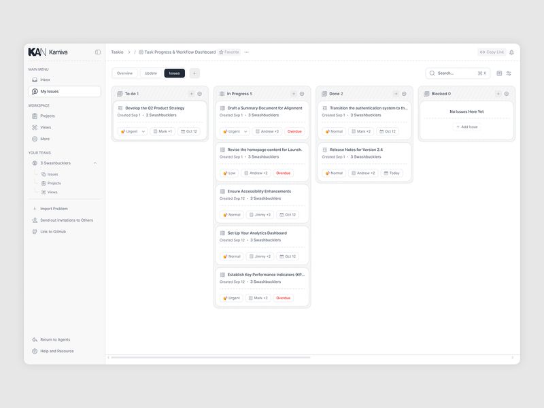
Task: Click Andrew +2 assignee chip on Revise homepage card
Action: click(x=256, y=173)
